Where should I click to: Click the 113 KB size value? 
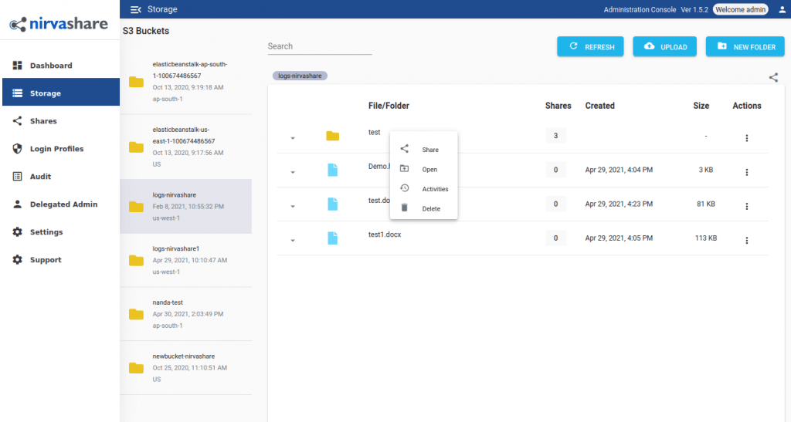coord(706,238)
